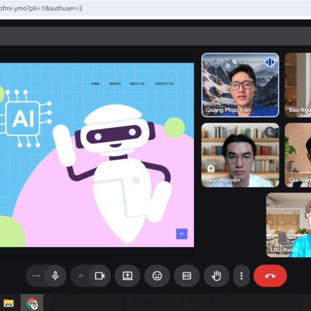Open File Explorer from the taskbar
The width and height of the screenshot is (311, 311).
point(9,303)
